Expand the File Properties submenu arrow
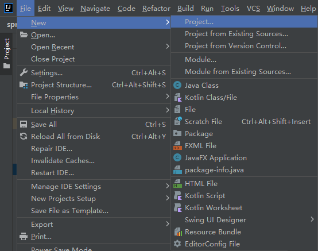 pyautogui.click(x=168, y=96)
